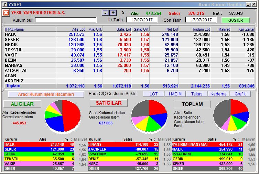Click Satici total 376.215
Image resolution: width=259 pixels, height=174 pixels.
click(x=196, y=13)
